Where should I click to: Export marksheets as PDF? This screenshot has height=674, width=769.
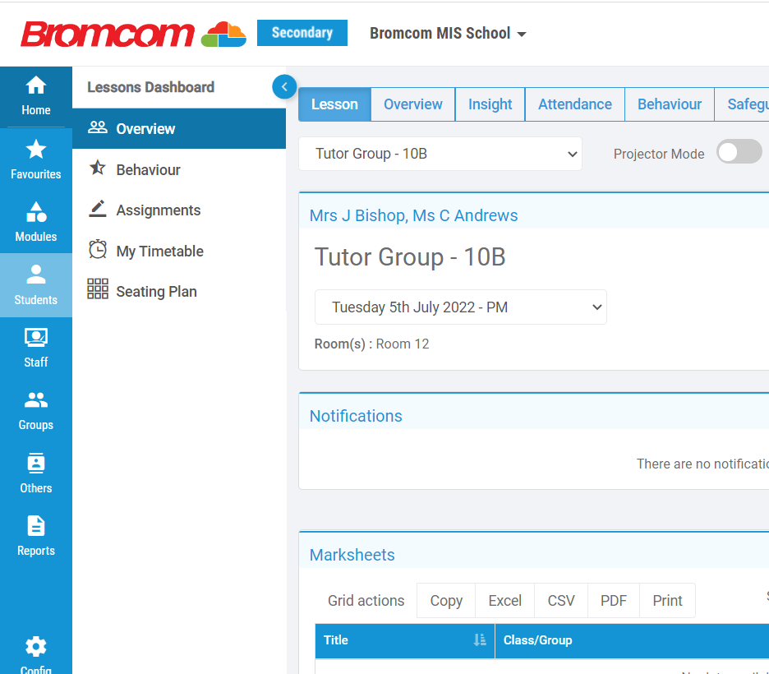tap(614, 601)
